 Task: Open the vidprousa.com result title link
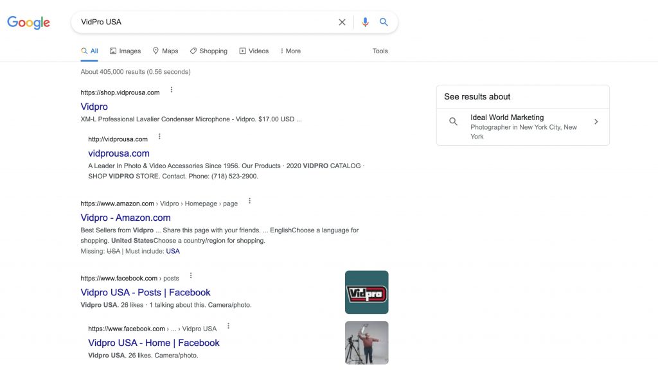pos(119,153)
